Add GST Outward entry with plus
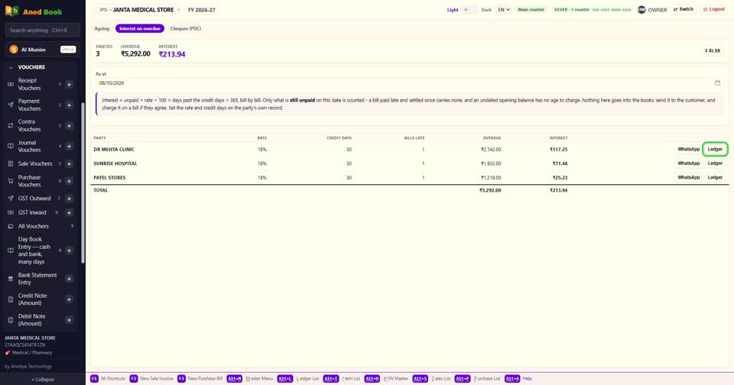 tap(69, 199)
